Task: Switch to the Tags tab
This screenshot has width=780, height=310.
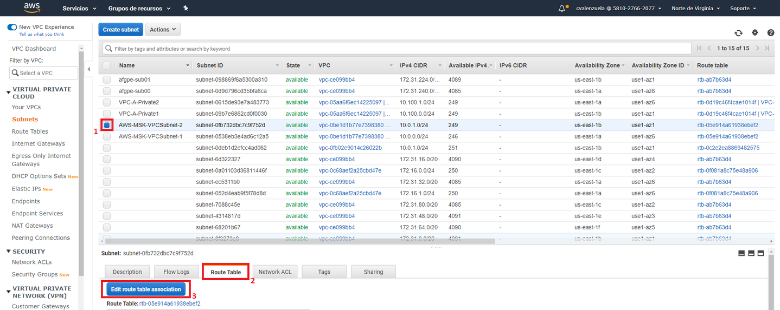Action: (324, 272)
